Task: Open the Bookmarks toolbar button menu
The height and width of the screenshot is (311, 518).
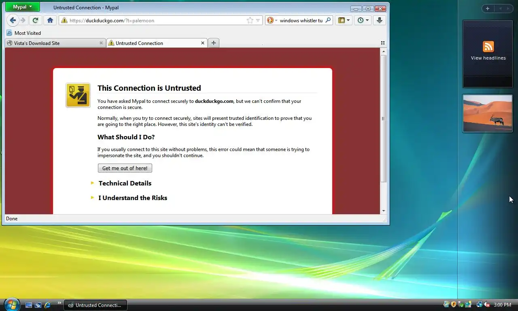Action: (344, 20)
